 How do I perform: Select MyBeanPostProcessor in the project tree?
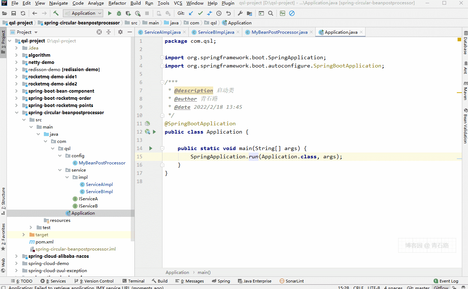[102, 163]
